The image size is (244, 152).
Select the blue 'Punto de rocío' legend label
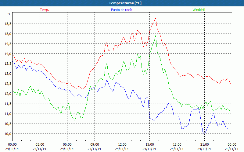[121, 10]
